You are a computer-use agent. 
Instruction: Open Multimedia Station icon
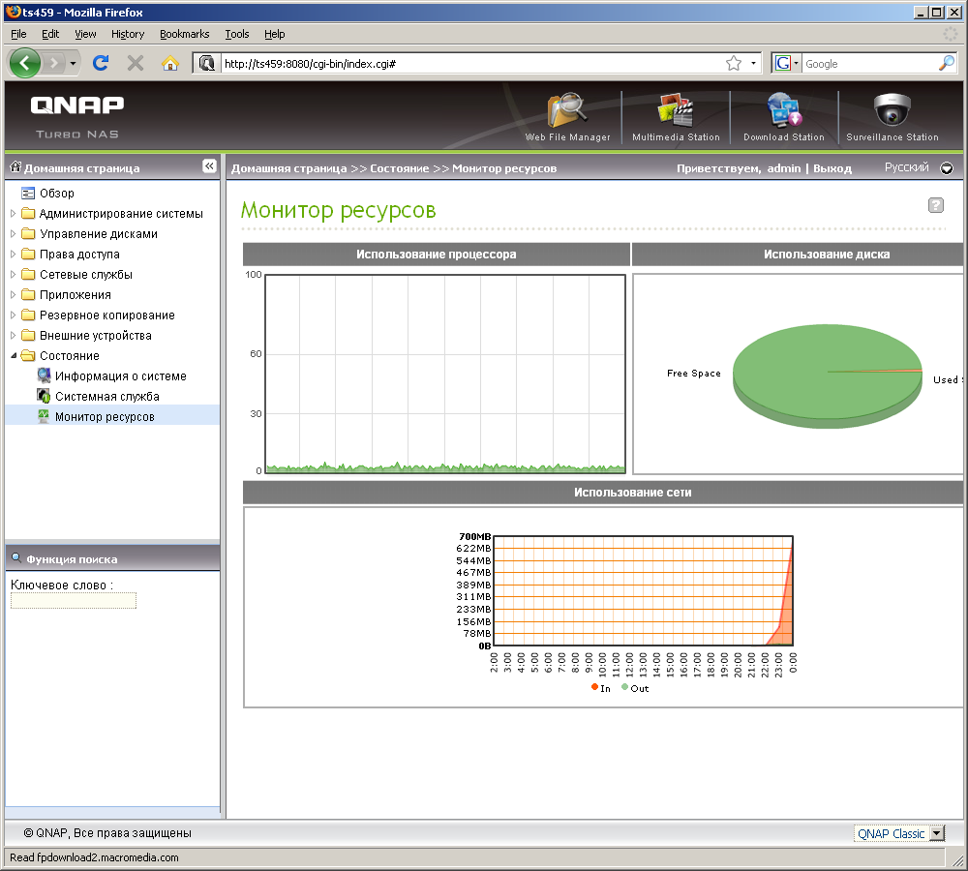click(x=676, y=110)
